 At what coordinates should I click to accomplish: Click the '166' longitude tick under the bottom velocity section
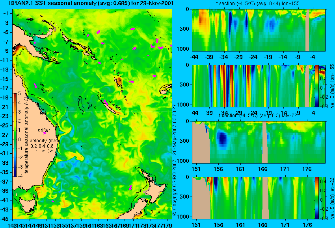(x=263, y=225)
